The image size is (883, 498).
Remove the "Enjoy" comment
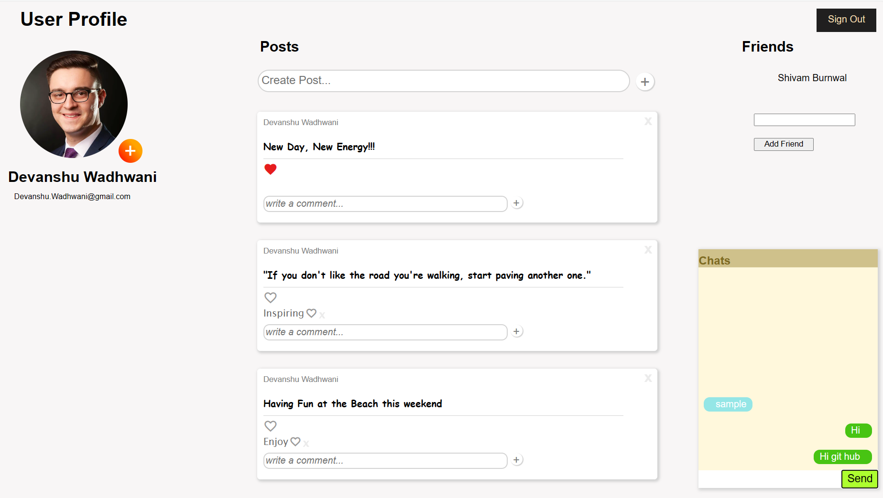pos(306,444)
